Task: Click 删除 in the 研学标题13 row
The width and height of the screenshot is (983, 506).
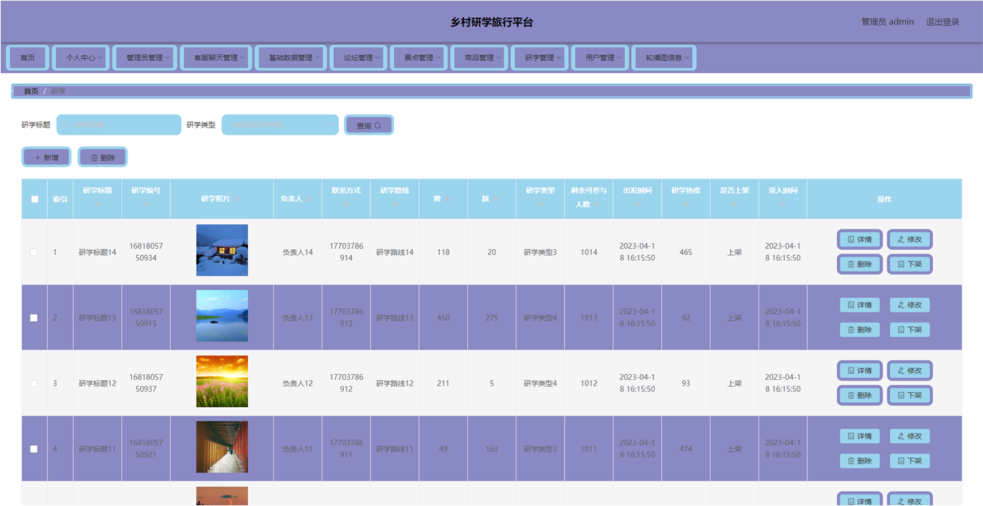Action: click(x=860, y=330)
